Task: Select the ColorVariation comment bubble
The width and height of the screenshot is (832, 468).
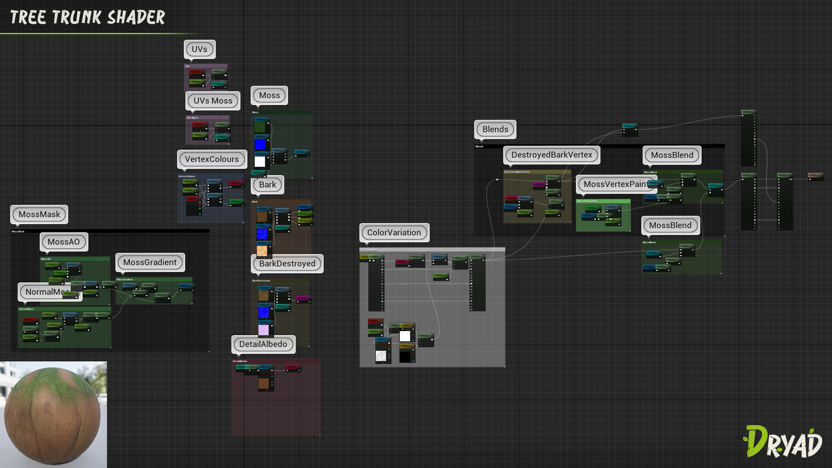Action: (394, 233)
